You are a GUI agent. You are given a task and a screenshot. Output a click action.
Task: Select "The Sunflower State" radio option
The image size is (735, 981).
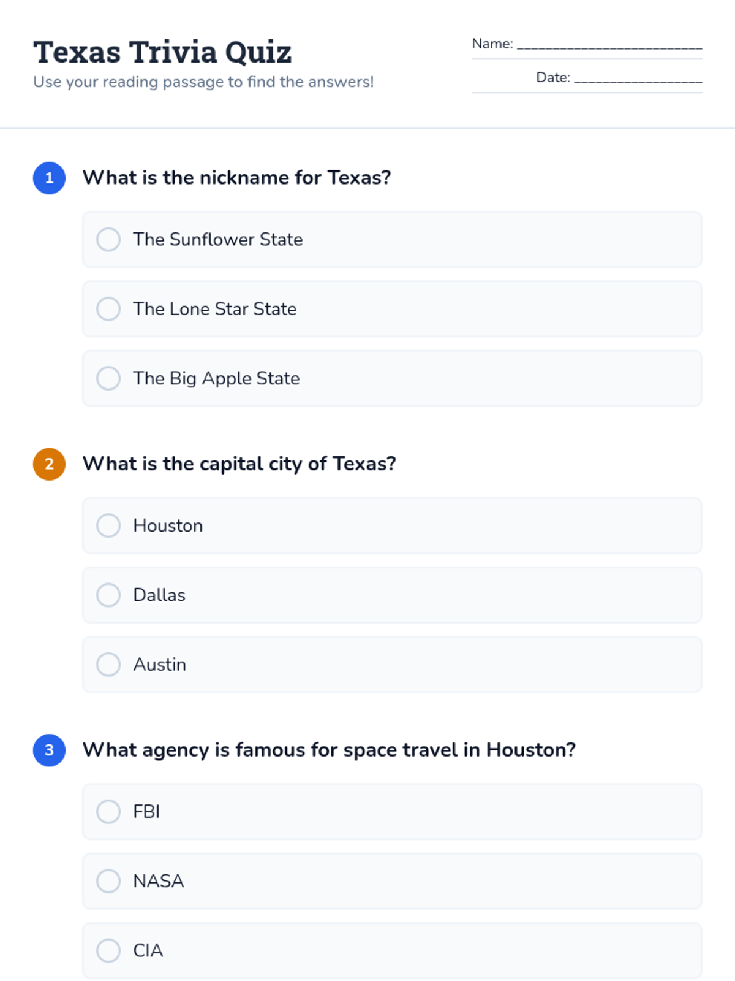[108, 240]
